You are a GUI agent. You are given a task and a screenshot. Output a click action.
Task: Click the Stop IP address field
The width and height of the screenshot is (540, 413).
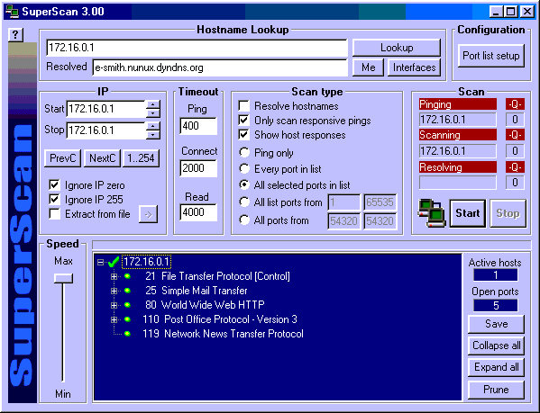click(x=106, y=130)
